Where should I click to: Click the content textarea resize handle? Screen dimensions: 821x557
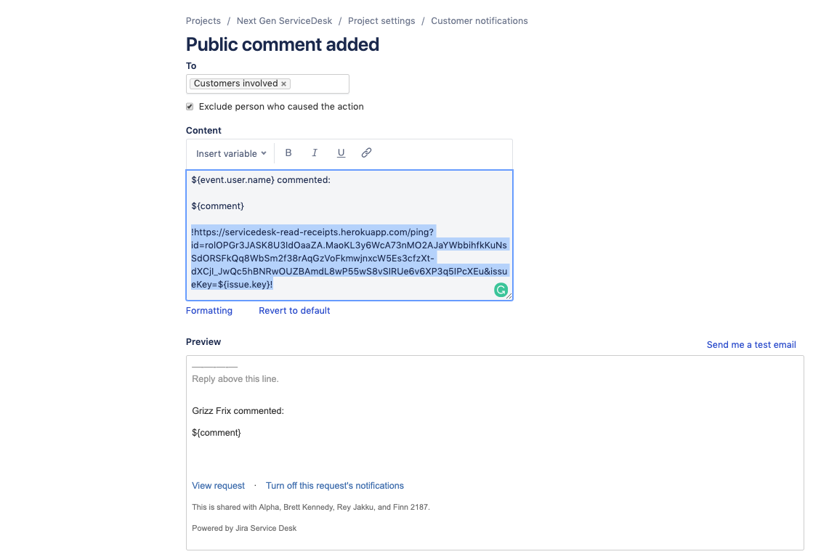[509, 297]
